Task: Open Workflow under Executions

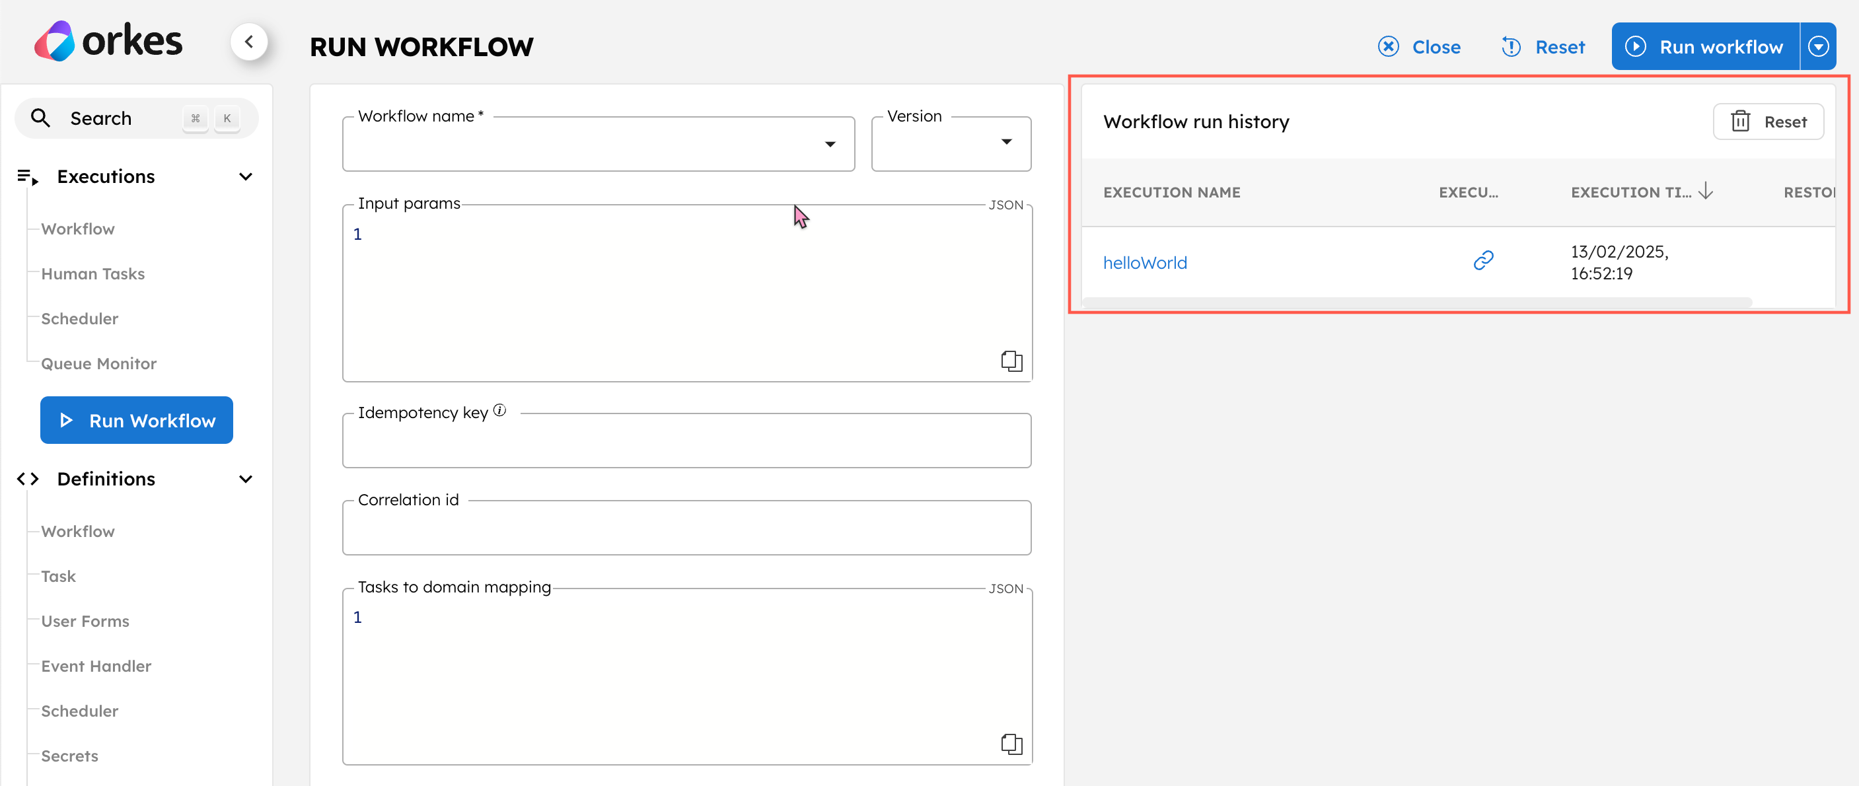Action: (x=78, y=229)
